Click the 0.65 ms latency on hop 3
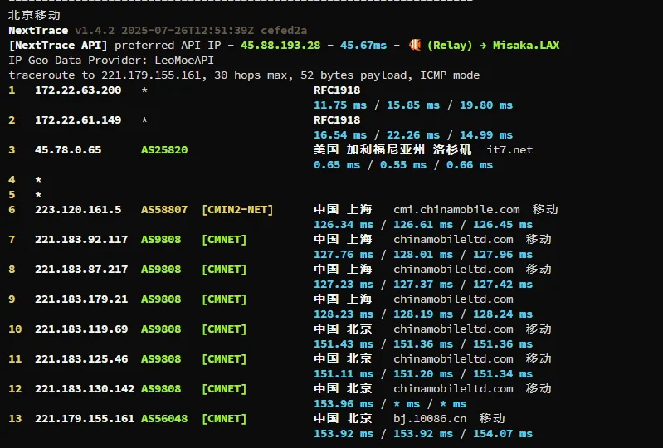Viewport: 663px width, 448px height. tap(337, 165)
